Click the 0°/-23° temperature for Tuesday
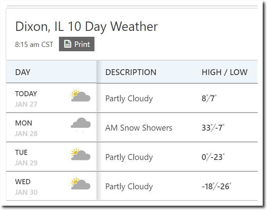The width and height of the screenshot is (267, 210). tap(213, 157)
